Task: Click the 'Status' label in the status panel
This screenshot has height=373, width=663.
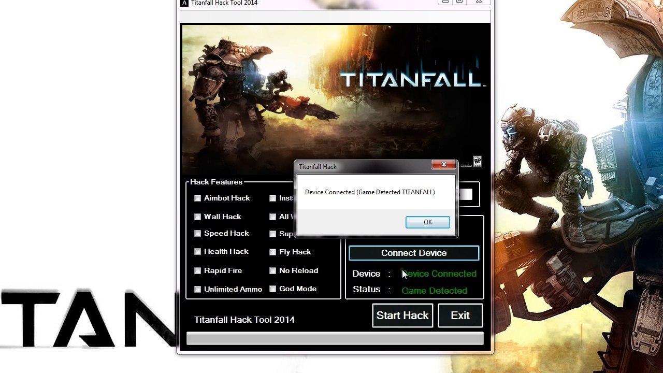Action: click(366, 289)
